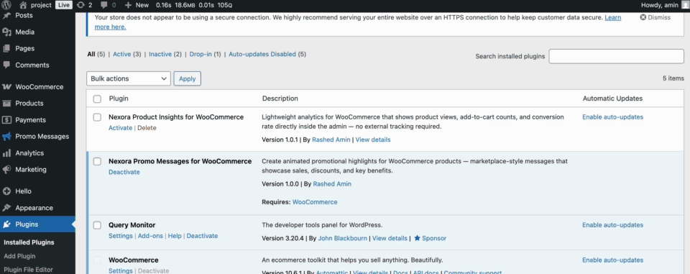Check the Query Monitor checkbox
The width and height of the screenshot is (690, 274).
(x=97, y=225)
